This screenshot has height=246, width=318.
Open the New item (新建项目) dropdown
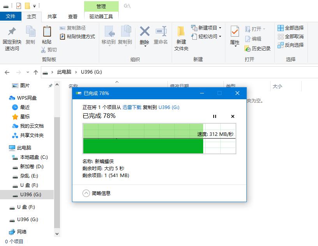pos(206,28)
